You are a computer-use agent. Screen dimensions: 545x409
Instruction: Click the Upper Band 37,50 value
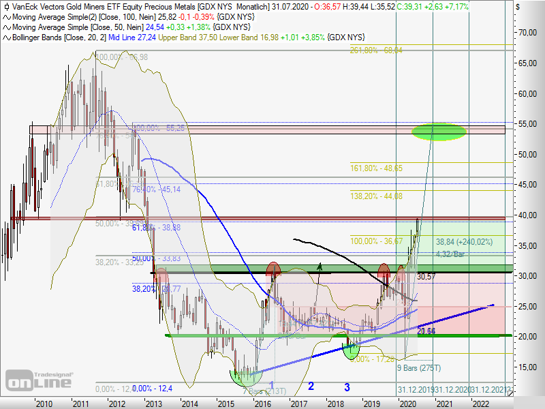click(188, 37)
